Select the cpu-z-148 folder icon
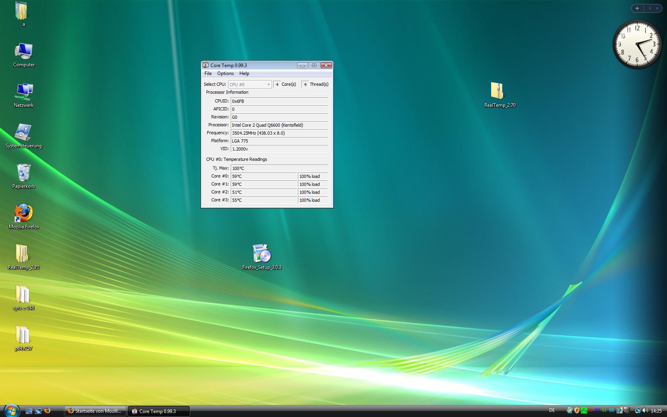The height and width of the screenshot is (417, 667). pyautogui.click(x=23, y=295)
